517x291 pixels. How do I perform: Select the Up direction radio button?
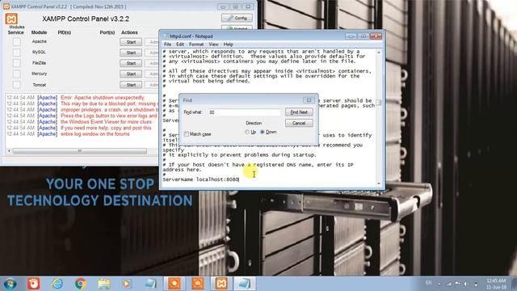click(x=247, y=132)
